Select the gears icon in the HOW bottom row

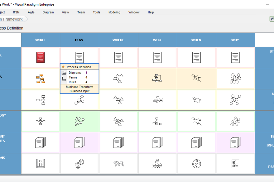[x=79, y=164]
